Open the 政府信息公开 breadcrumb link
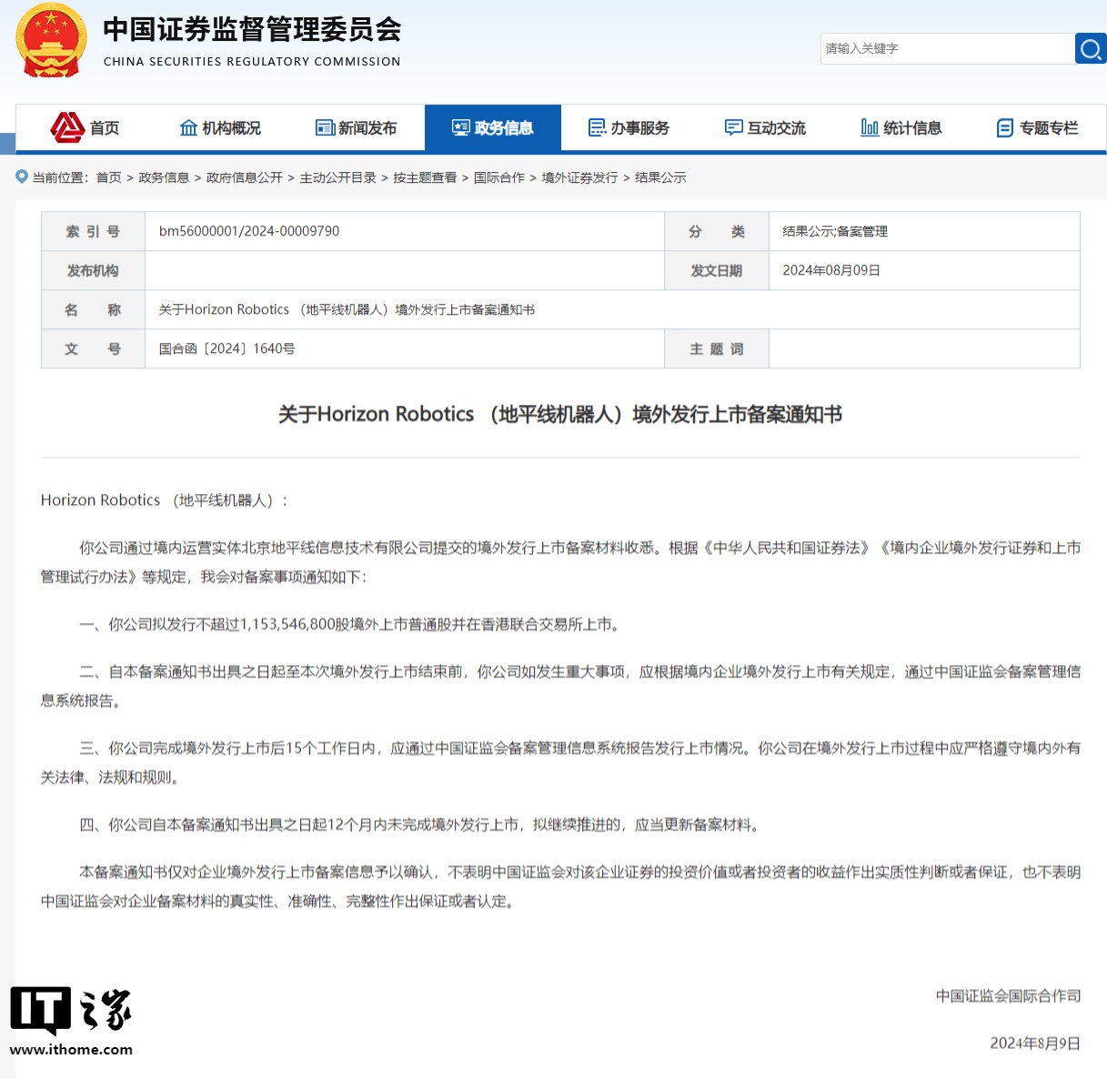1107x1079 pixels. point(244,177)
